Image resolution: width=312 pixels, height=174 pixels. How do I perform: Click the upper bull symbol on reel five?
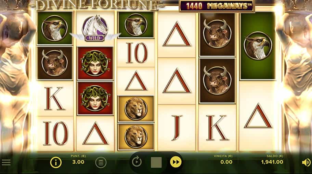pyautogui.click(x=217, y=34)
